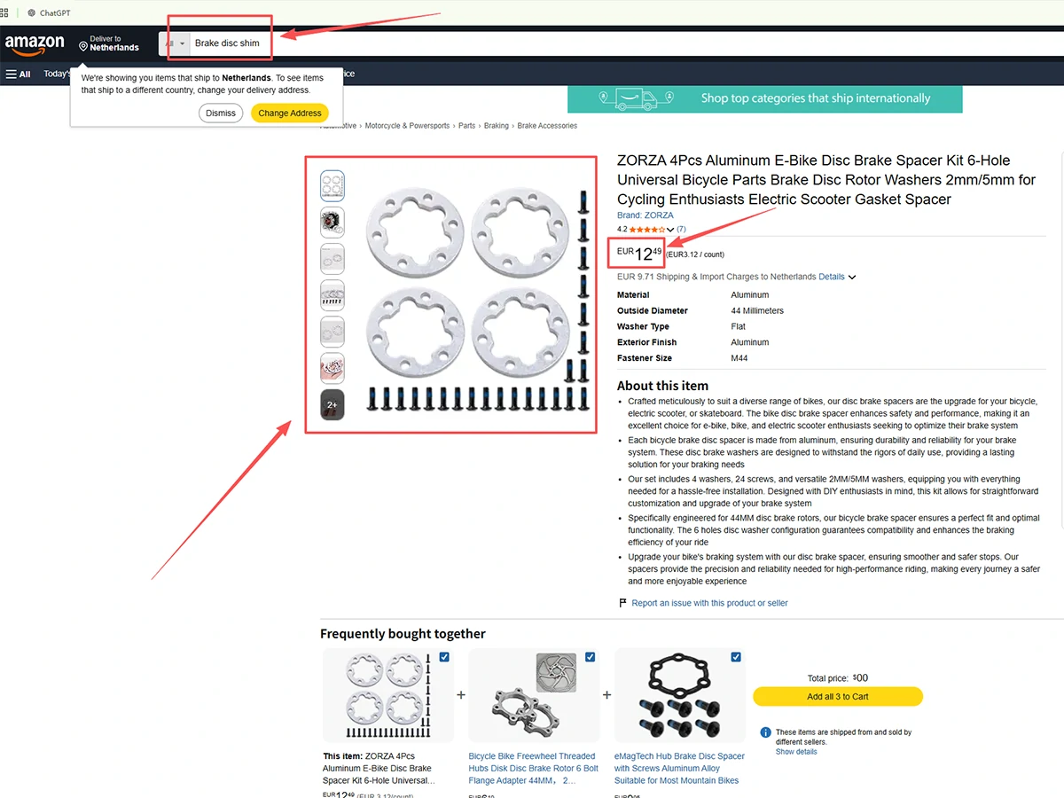The height and width of the screenshot is (798, 1064).
Task: Open the Braking breadcrumb
Action: (497, 126)
